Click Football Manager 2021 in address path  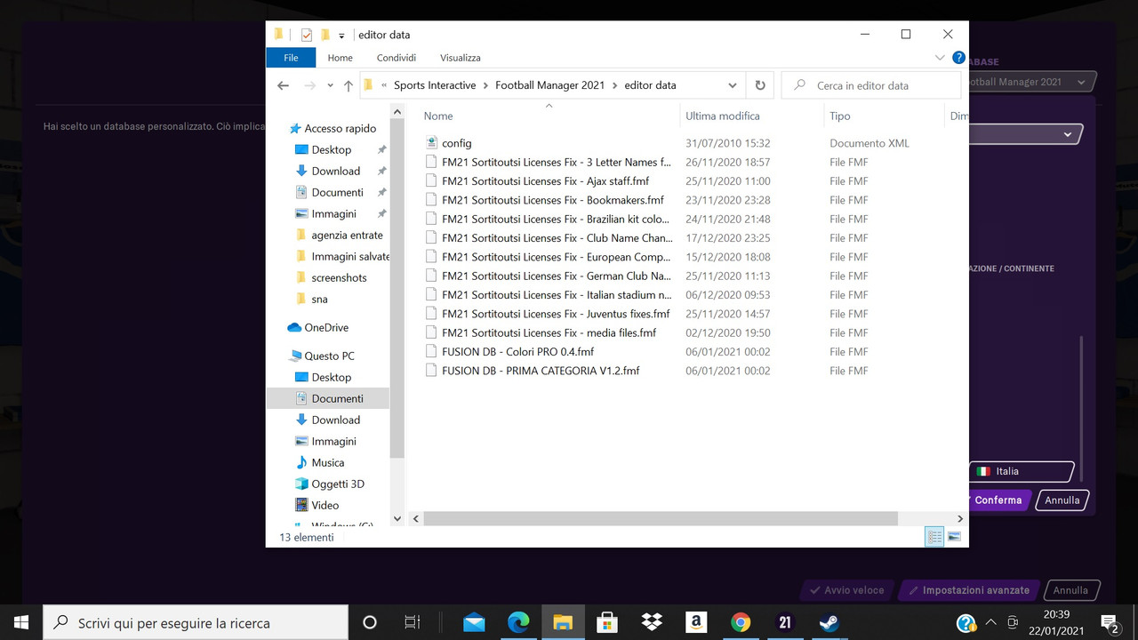click(x=549, y=85)
